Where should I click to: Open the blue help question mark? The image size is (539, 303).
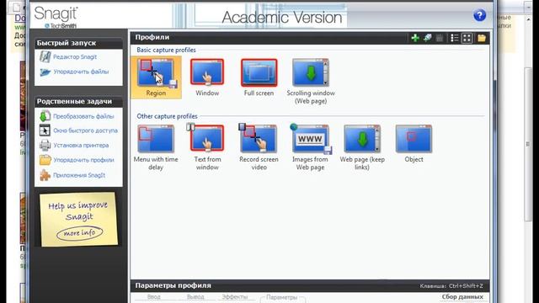click(x=479, y=15)
